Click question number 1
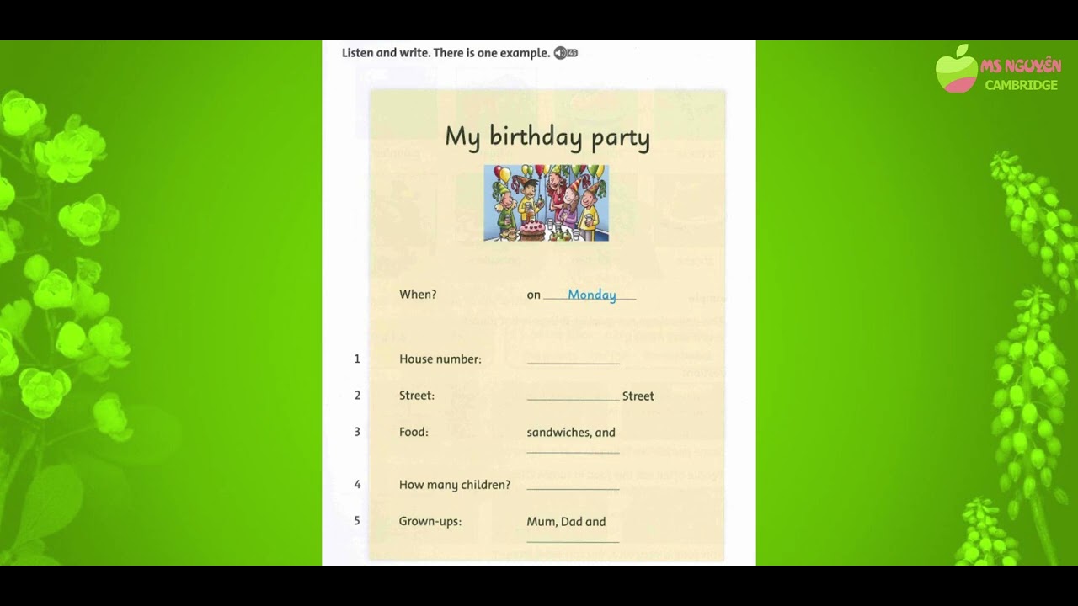The height and width of the screenshot is (606, 1078). pyautogui.click(x=357, y=359)
